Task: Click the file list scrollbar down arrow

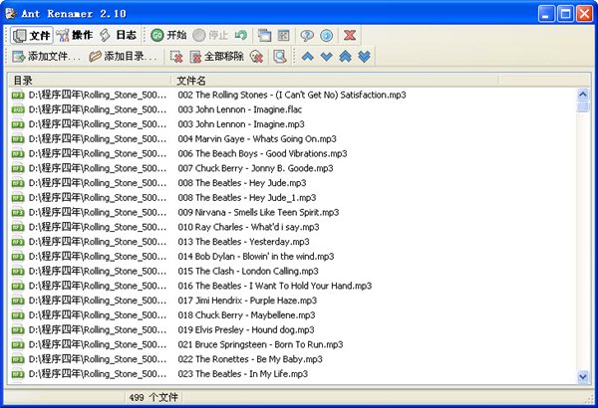Action: click(x=583, y=377)
